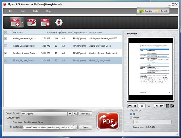181x138 pixels.
Task: Click the 2.88 MB size cell
Action: [x=46, y=46]
